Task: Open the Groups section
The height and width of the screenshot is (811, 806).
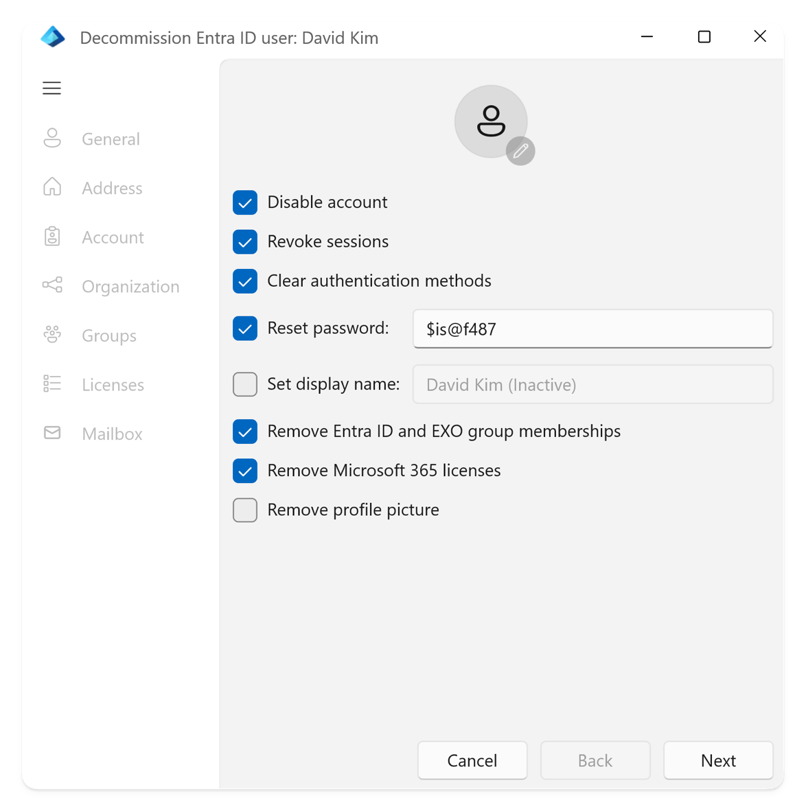Action: (x=109, y=336)
